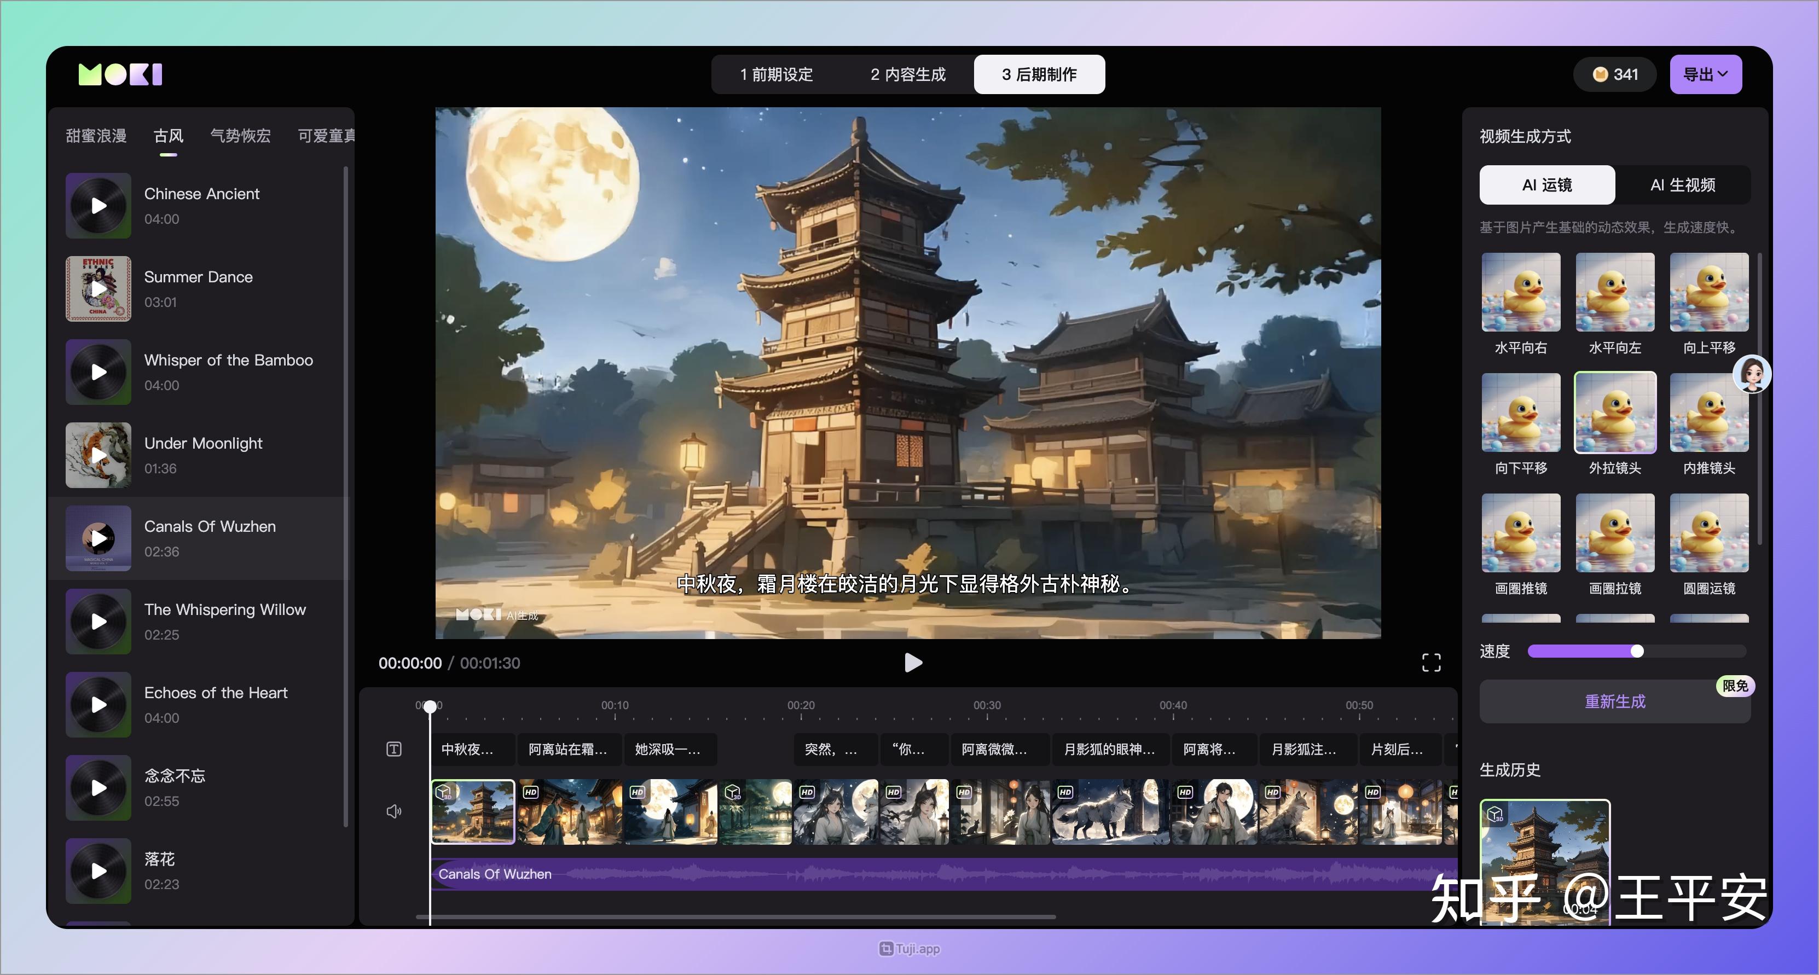This screenshot has height=975, width=1819.
Task: Select the AI 运镜 mode button
Action: pyautogui.click(x=1547, y=184)
